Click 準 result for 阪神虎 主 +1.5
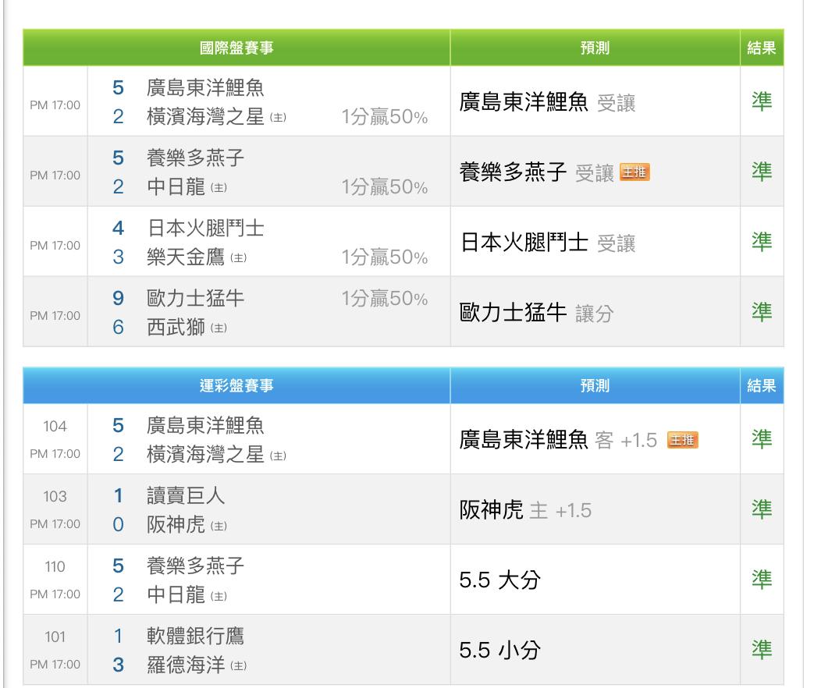The height and width of the screenshot is (688, 814). click(762, 509)
